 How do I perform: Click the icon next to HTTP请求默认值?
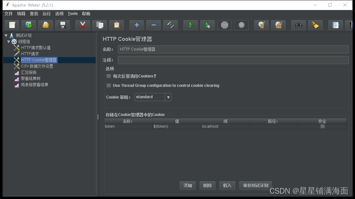click(x=16, y=47)
